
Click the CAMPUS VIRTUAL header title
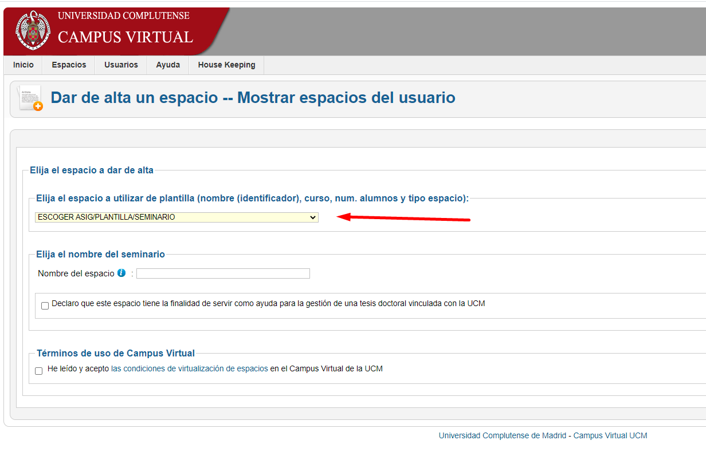(125, 37)
